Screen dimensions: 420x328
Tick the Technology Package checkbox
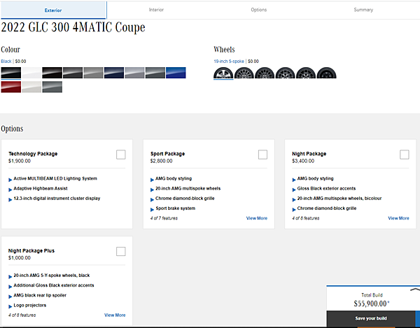click(x=121, y=155)
